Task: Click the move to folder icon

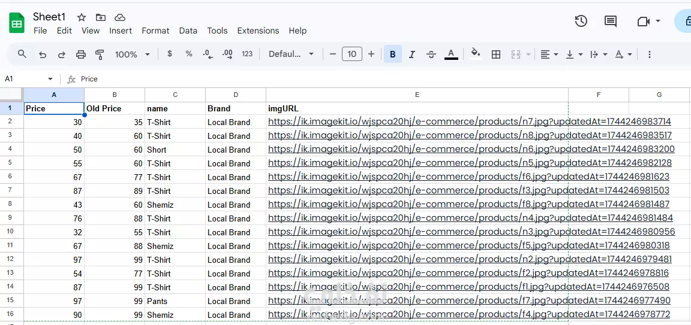Action: pyautogui.click(x=101, y=17)
